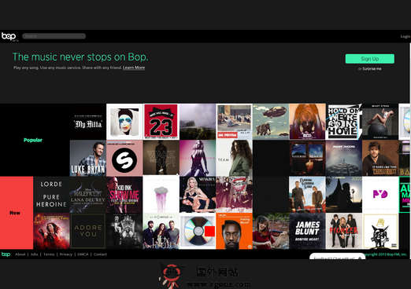Play the Spinnin' Records S logo tile
The image size is (411, 289).
click(124, 158)
